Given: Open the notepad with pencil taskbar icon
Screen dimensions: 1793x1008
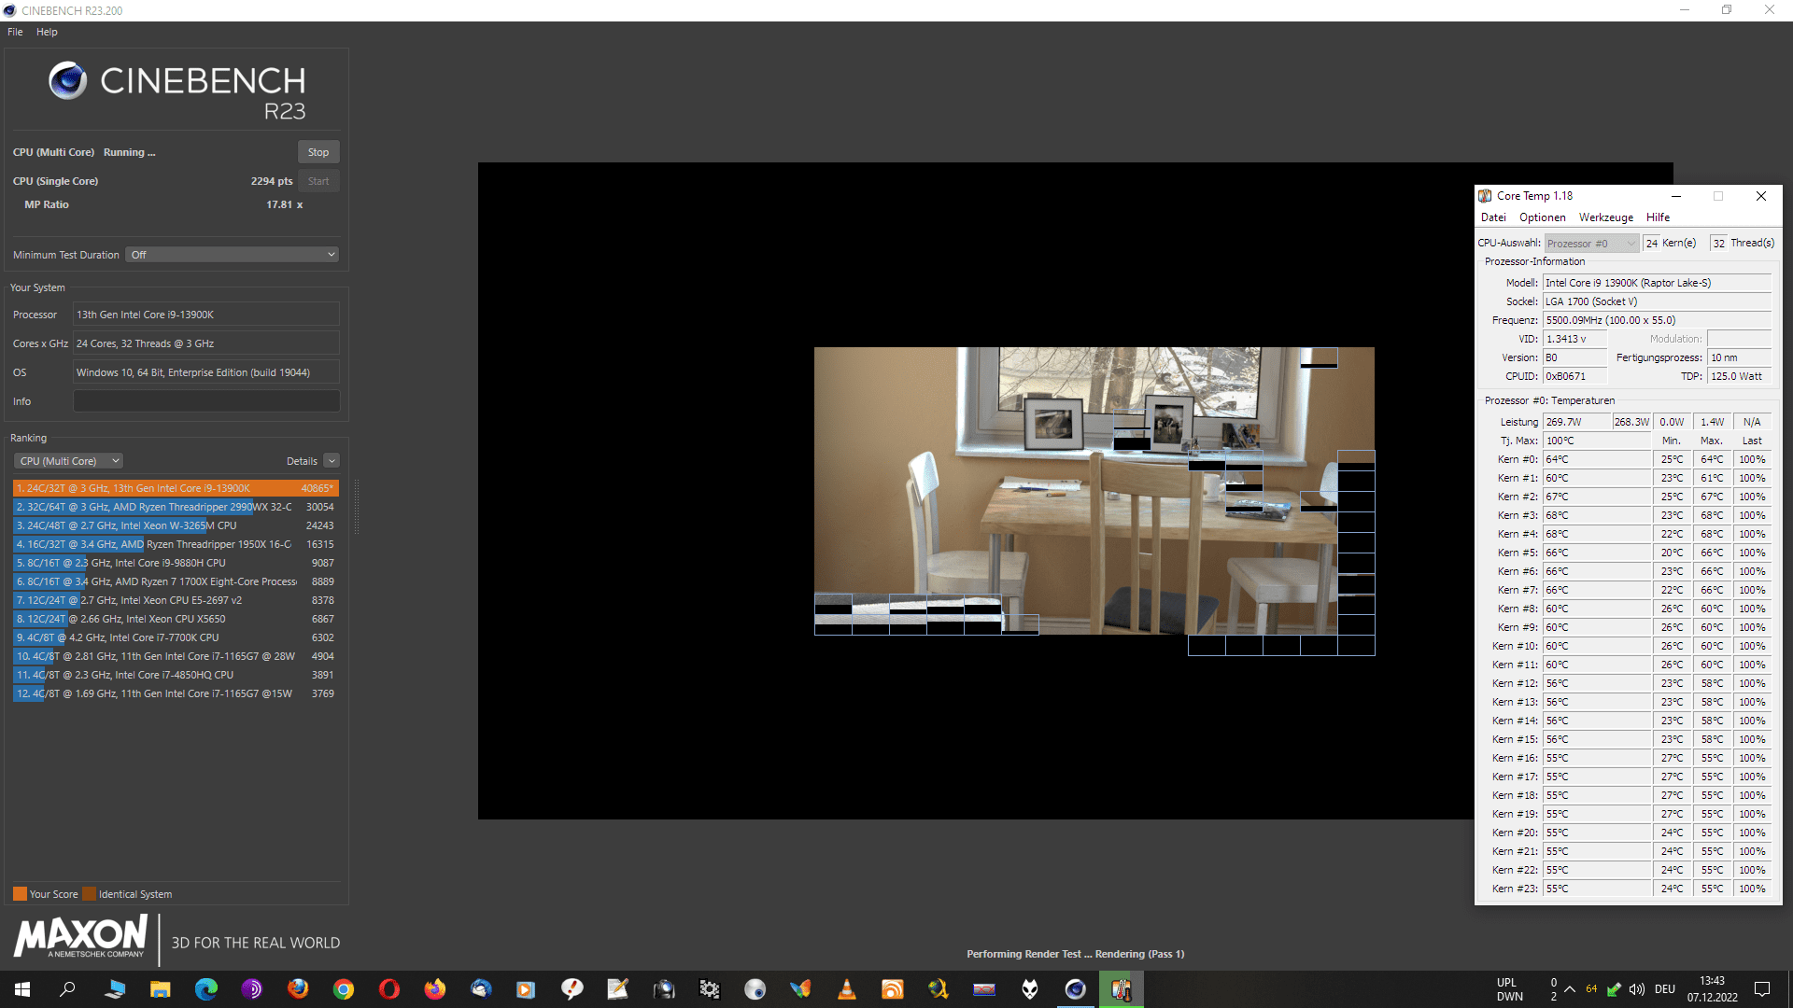Looking at the screenshot, I should [x=618, y=989].
